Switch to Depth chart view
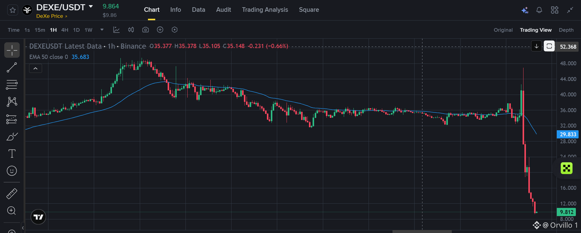This screenshot has width=581, height=233. (566, 30)
